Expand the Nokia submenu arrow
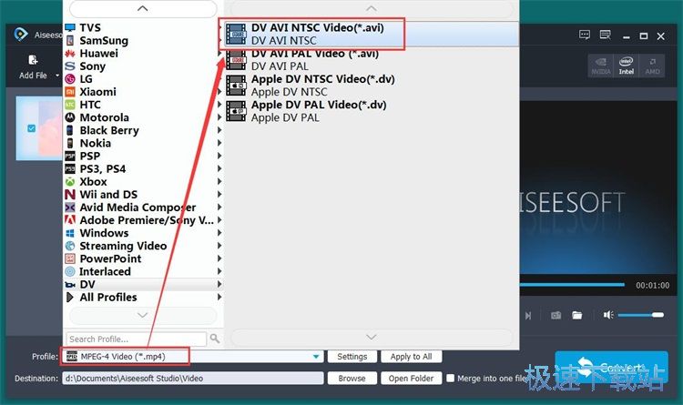683x405 pixels. pyautogui.click(x=219, y=143)
